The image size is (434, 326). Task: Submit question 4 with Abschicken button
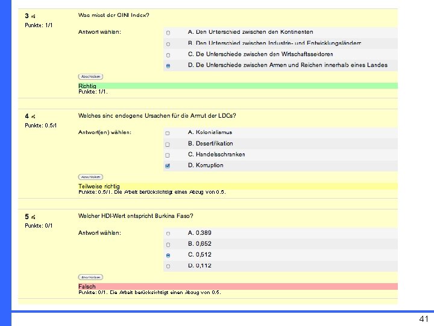click(x=90, y=177)
